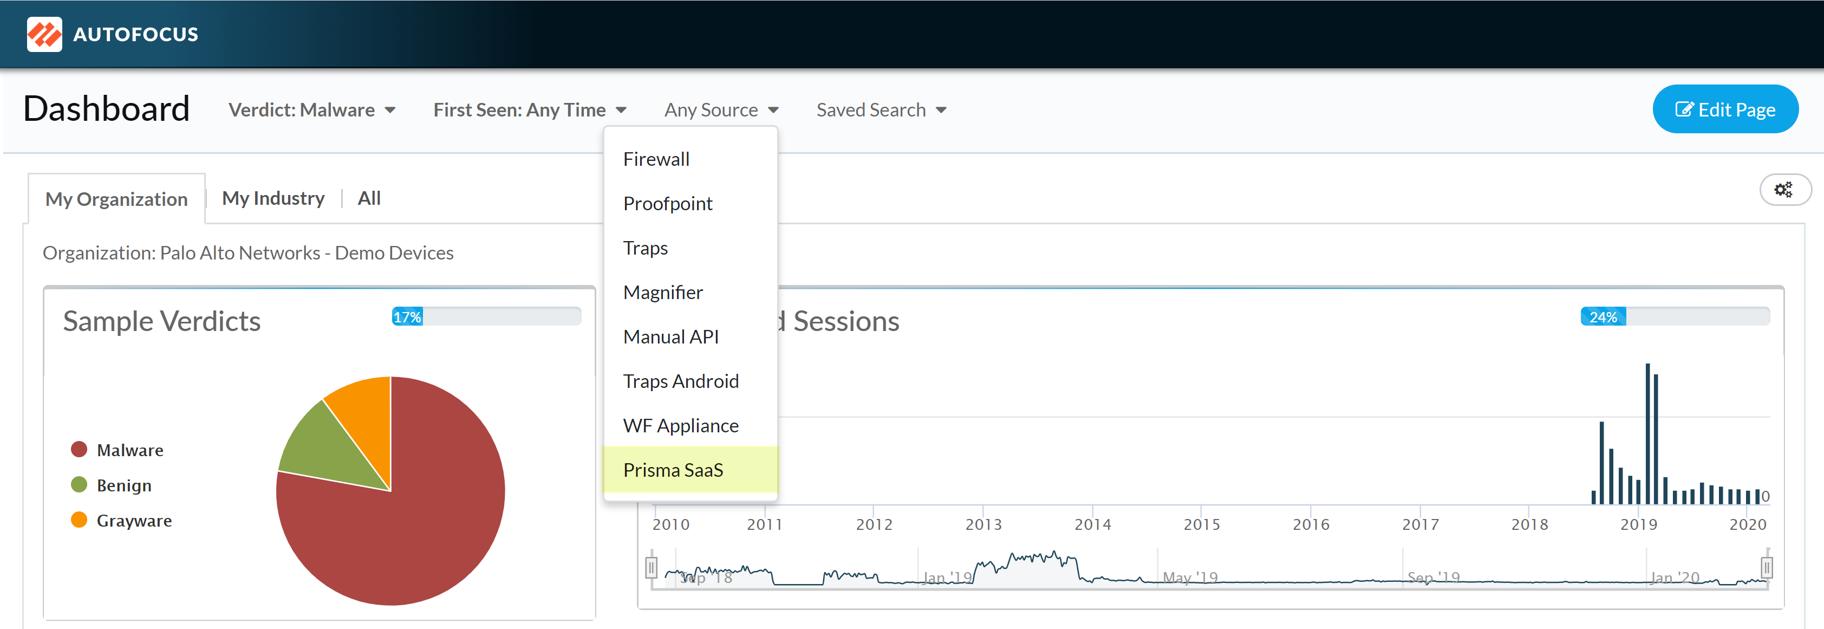Select Prisma SaaS from source list
This screenshot has height=629, width=1824.
click(673, 470)
